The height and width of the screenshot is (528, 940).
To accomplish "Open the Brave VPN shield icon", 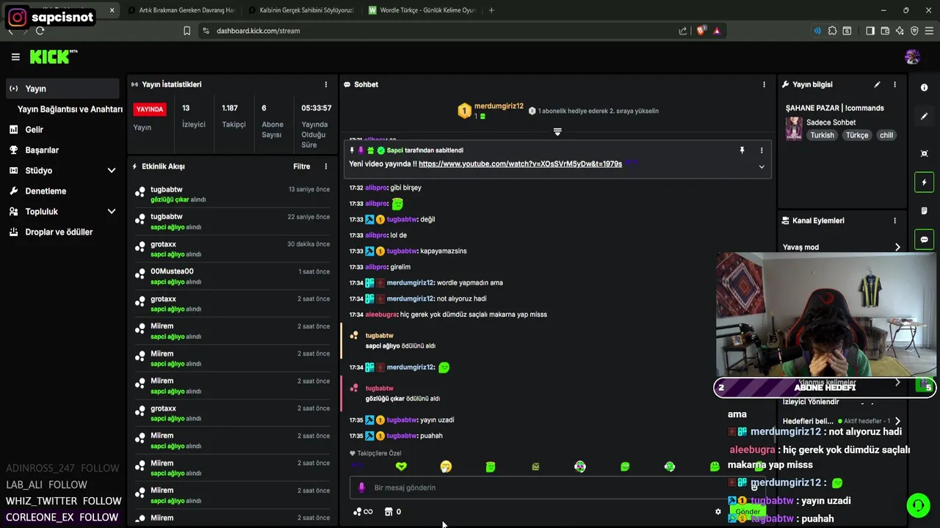I will pyautogui.click(x=914, y=31).
